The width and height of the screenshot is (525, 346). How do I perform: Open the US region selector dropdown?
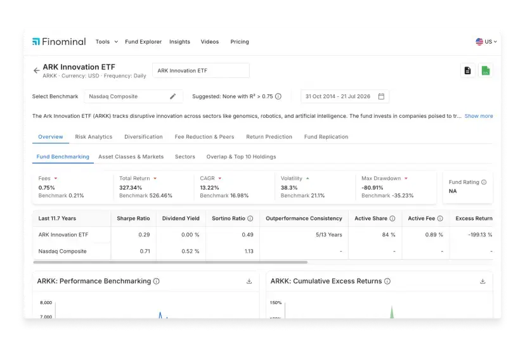486,41
